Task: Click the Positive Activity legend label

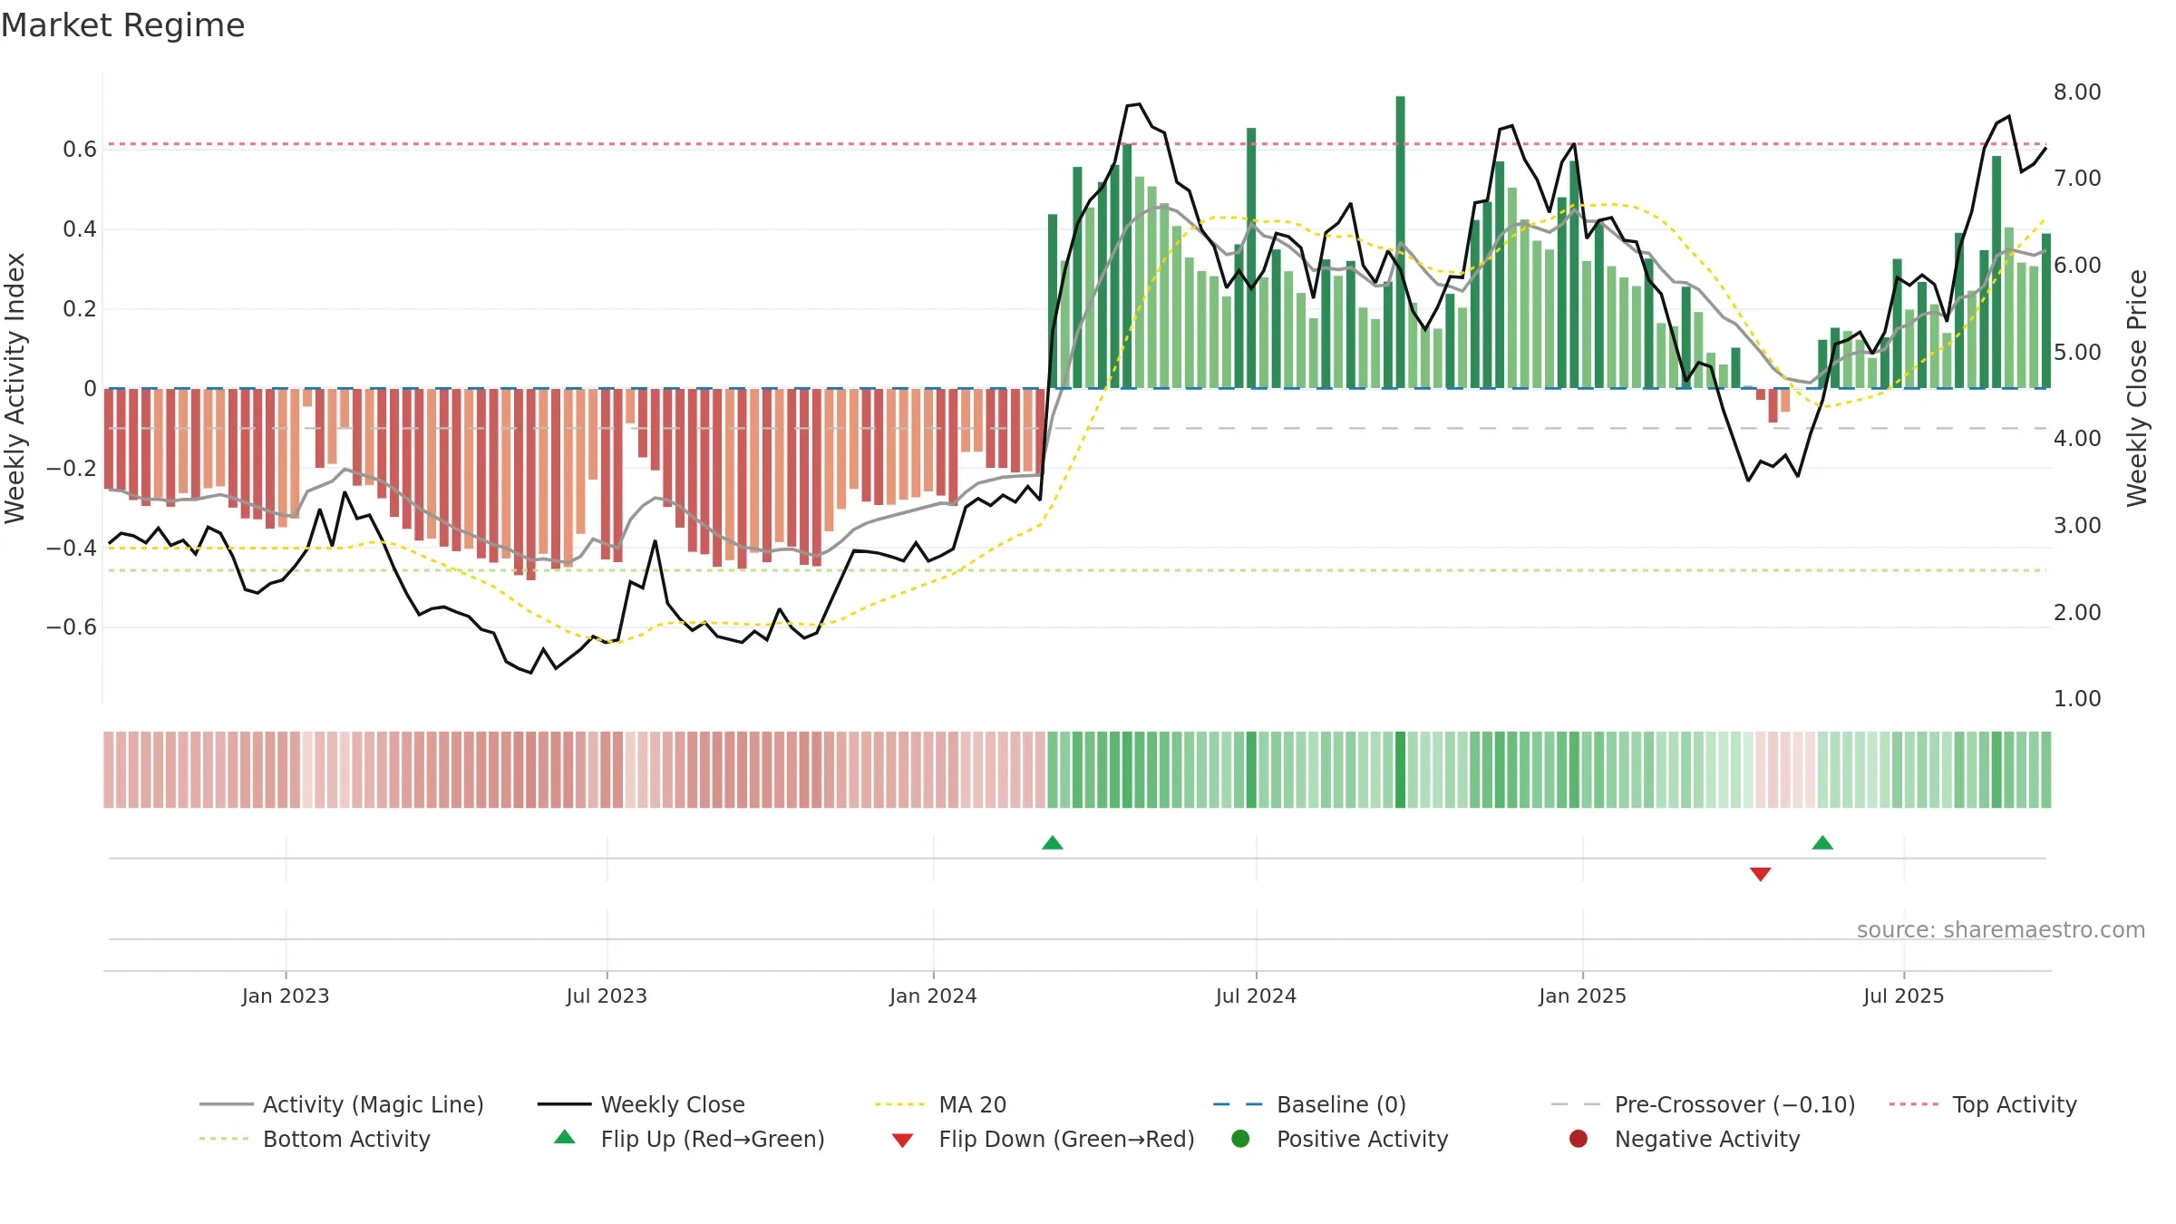Action: click(x=1362, y=1139)
